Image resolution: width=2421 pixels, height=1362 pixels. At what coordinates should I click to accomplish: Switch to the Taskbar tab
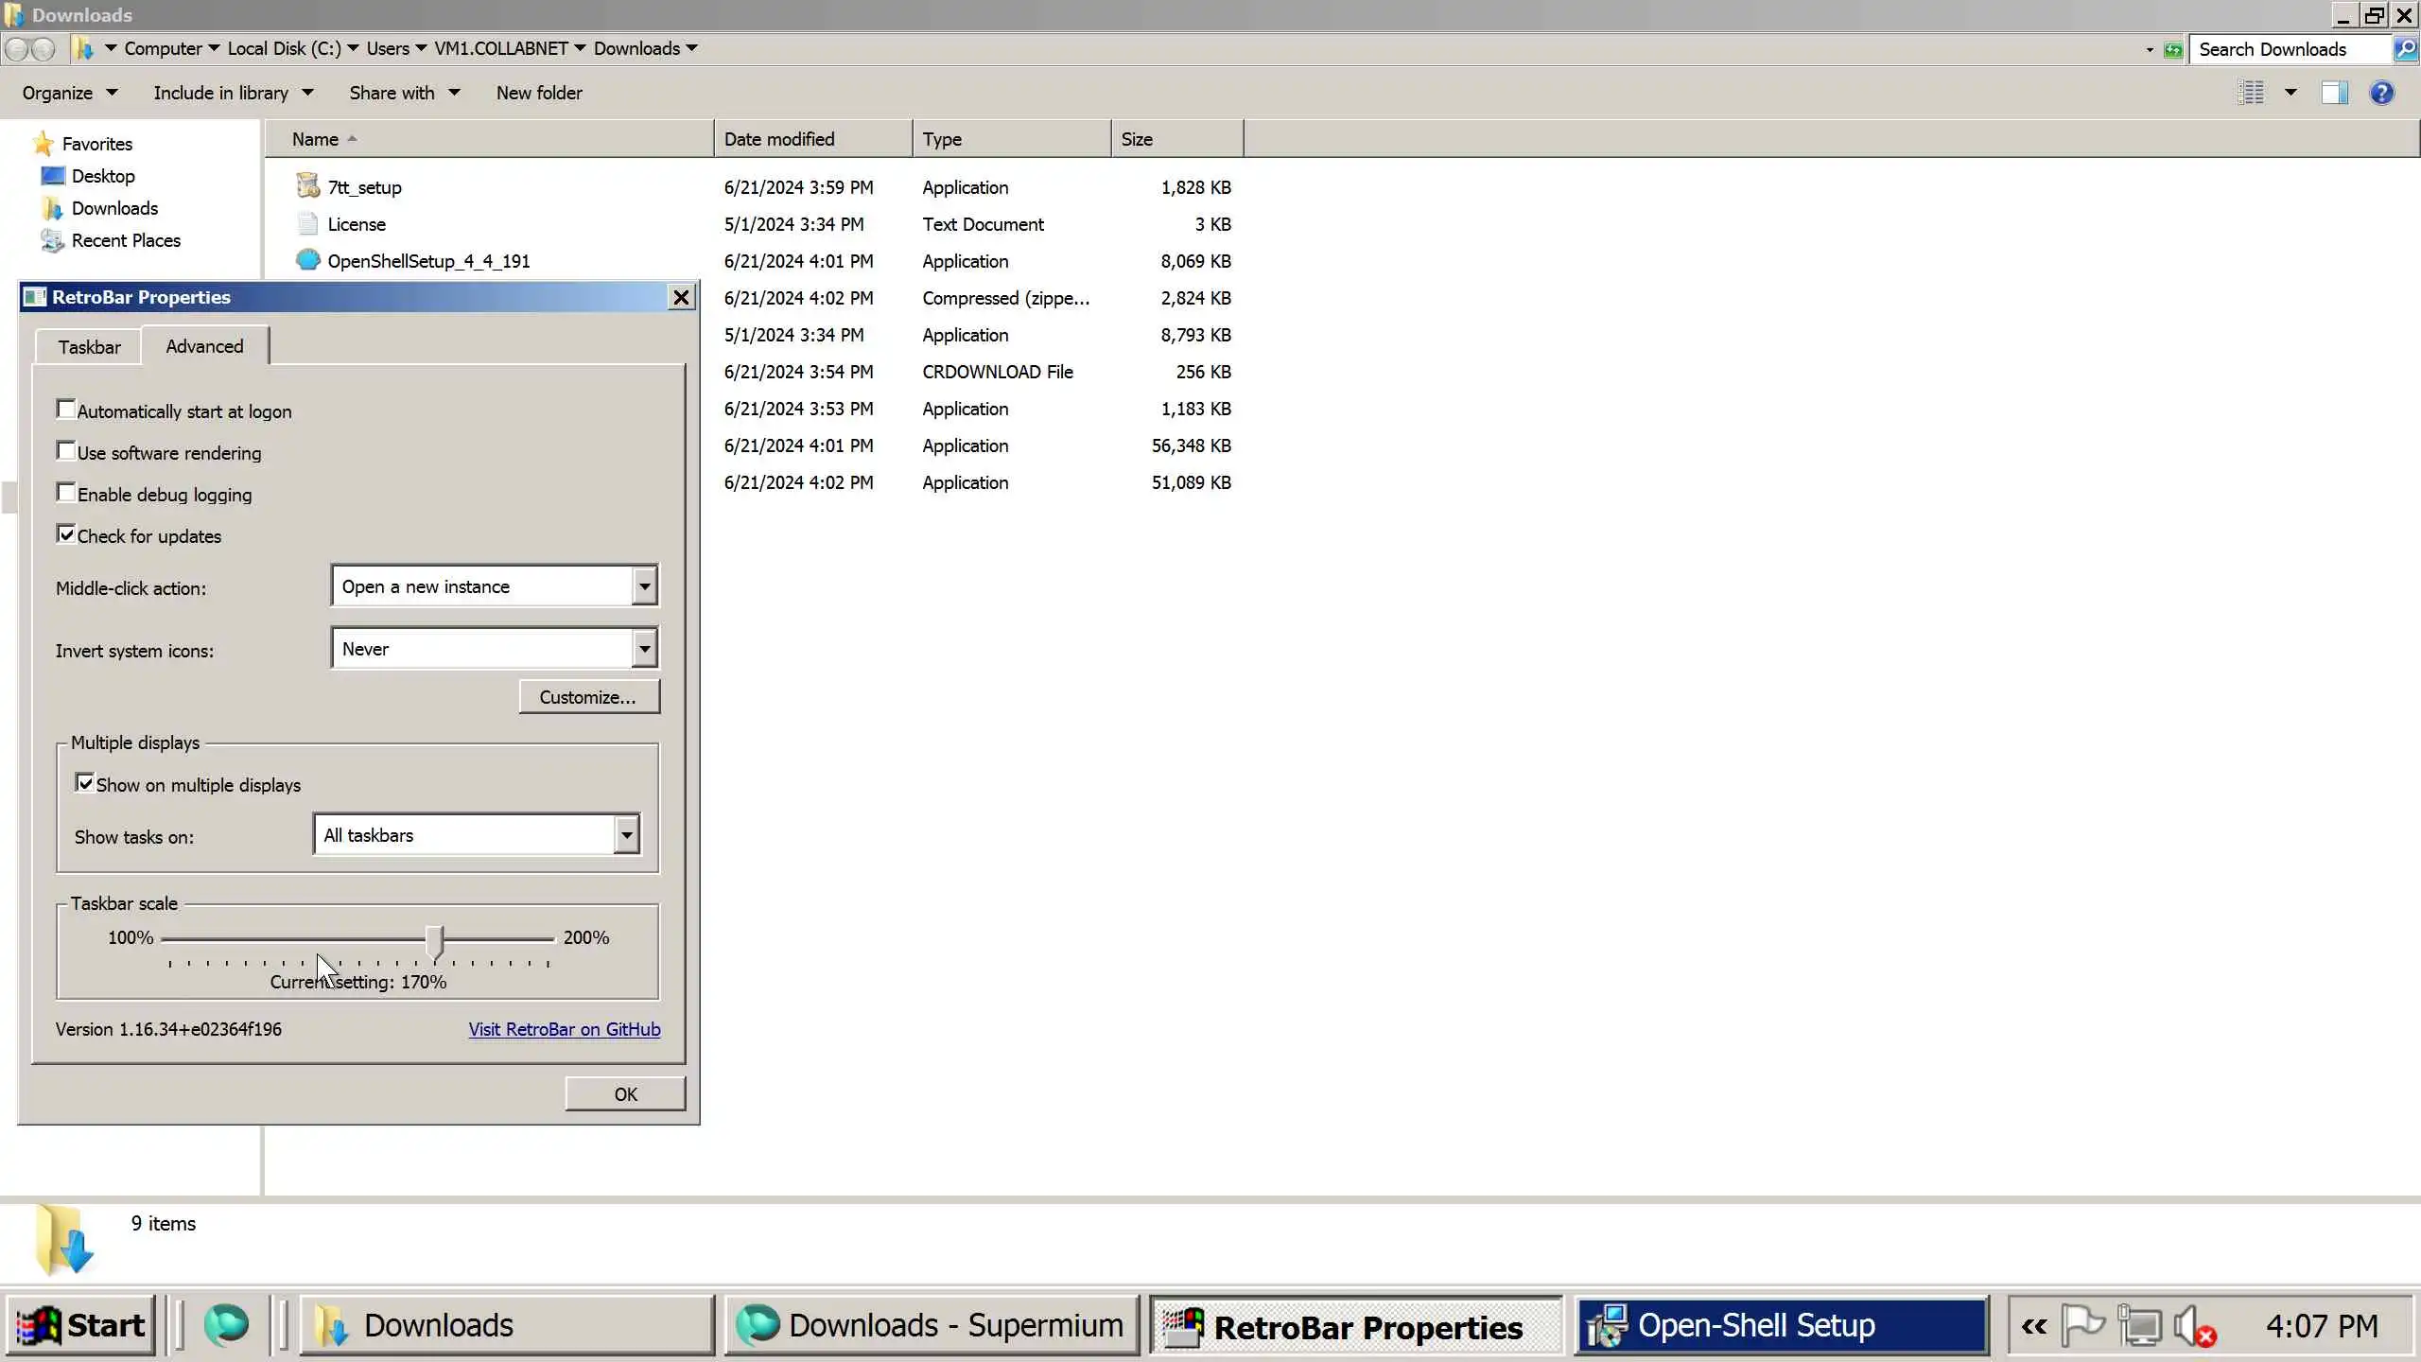pyautogui.click(x=89, y=347)
